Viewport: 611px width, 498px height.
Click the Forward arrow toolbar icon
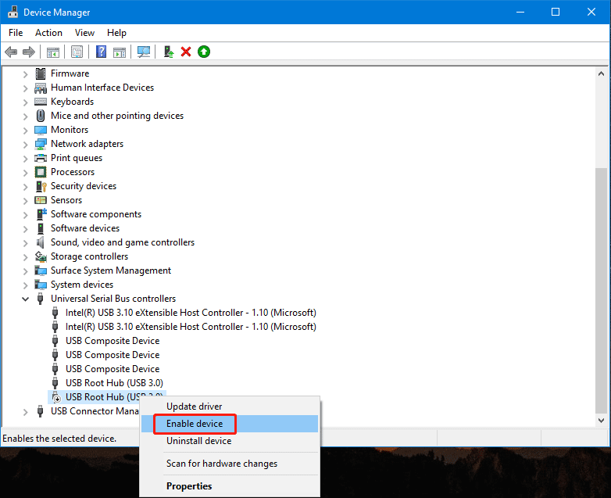coord(29,52)
